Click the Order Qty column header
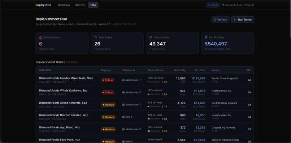The image size is (291, 143). [x=180, y=70]
